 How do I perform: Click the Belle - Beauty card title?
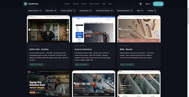click(x=126, y=49)
